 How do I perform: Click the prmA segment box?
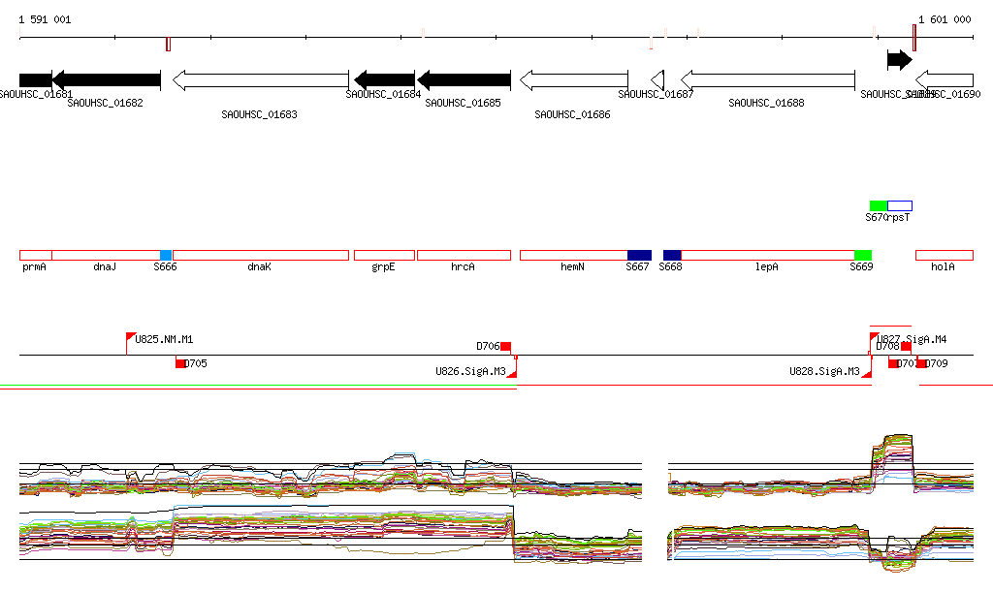36,256
